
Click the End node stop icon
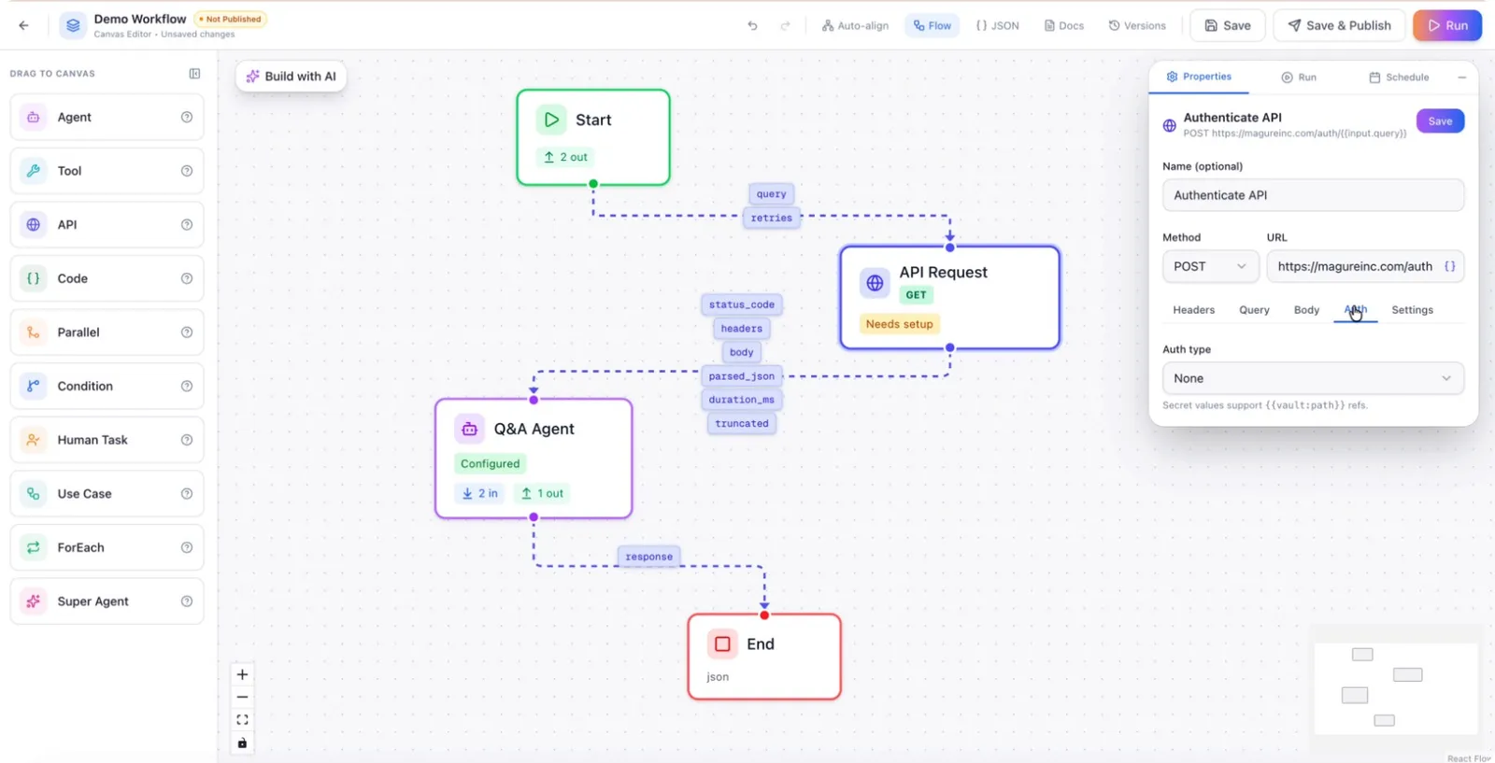[x=722, y=643]
